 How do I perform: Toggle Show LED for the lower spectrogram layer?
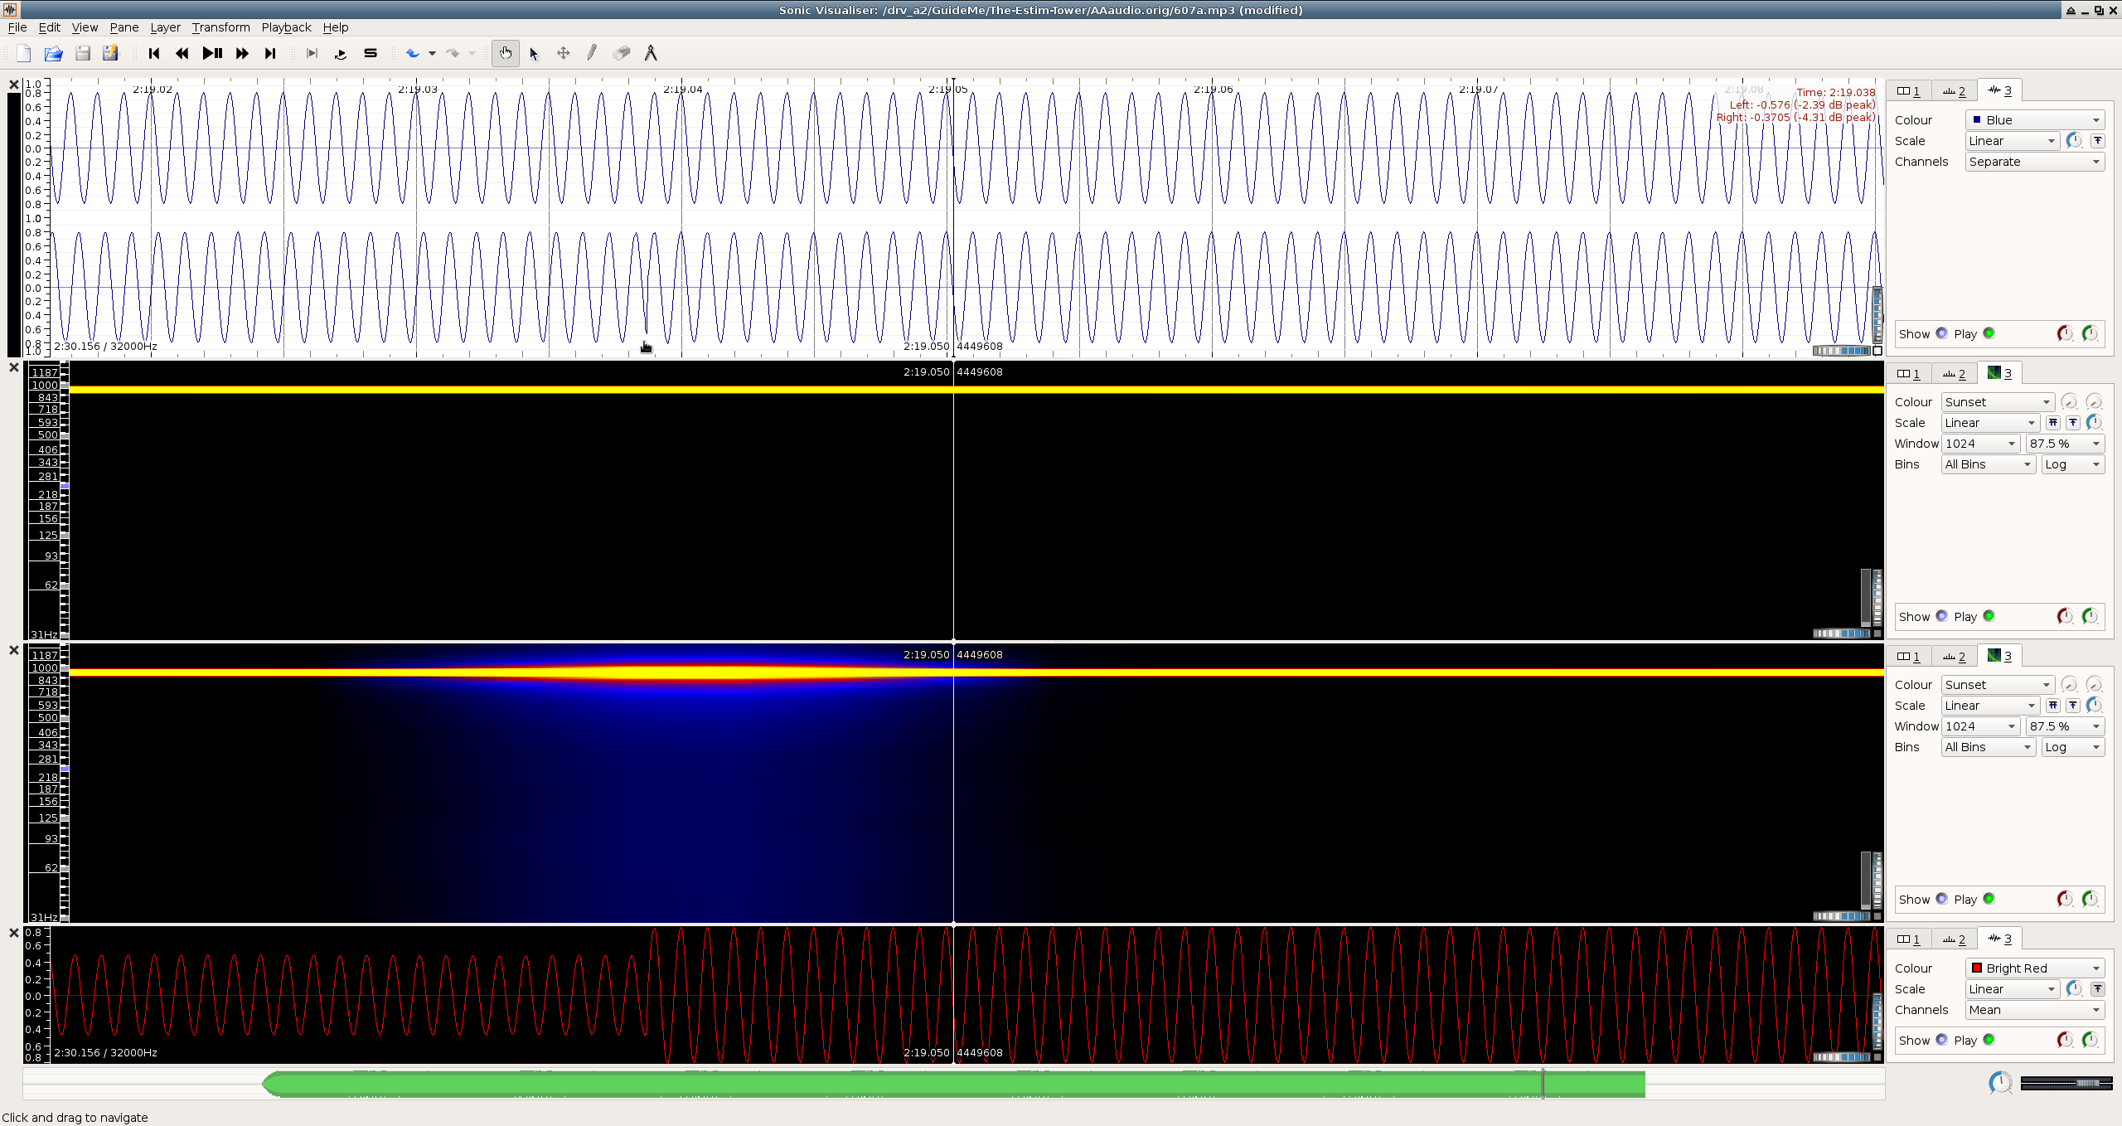tap(1941, 899)
